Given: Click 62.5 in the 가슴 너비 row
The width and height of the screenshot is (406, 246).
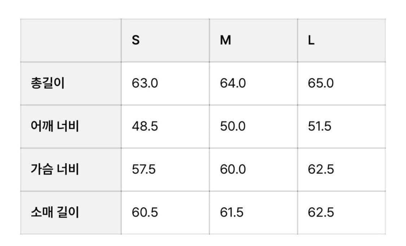Looking at the screenshot, I should click(x=321, y=169).
